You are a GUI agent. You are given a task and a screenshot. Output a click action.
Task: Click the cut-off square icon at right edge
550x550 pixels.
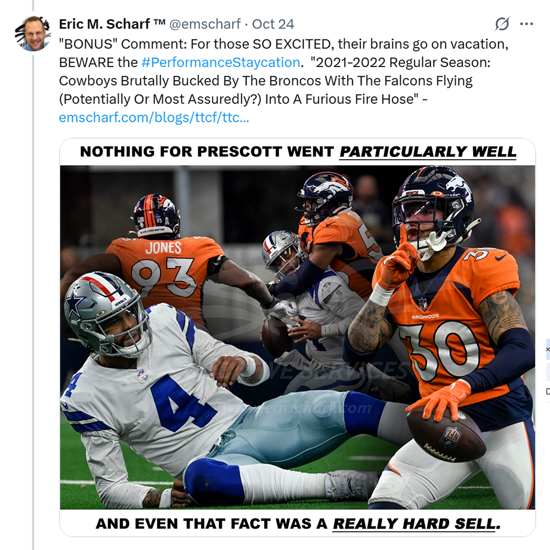(548, 391)
